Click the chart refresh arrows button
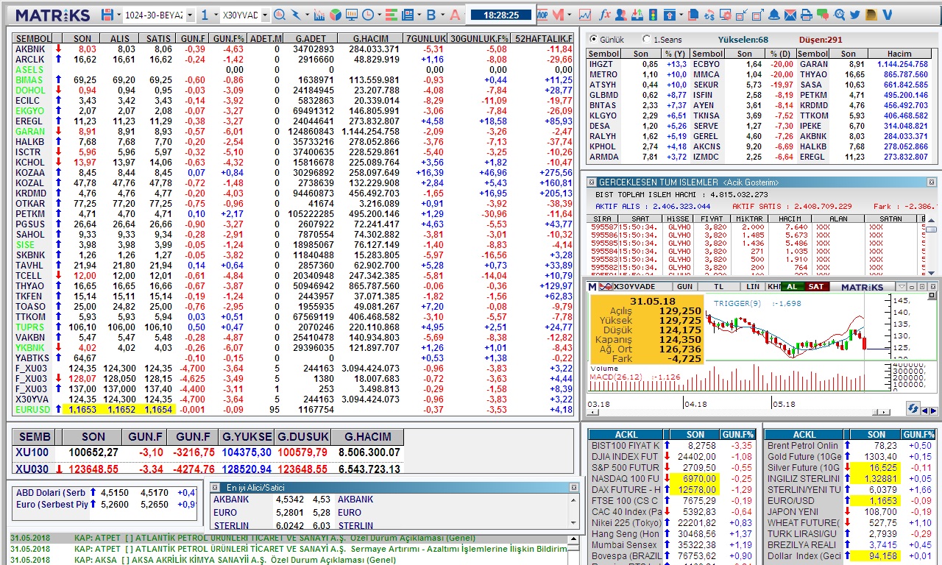The height and width of the screenshot is (565, 942). (x=913, y=408)
